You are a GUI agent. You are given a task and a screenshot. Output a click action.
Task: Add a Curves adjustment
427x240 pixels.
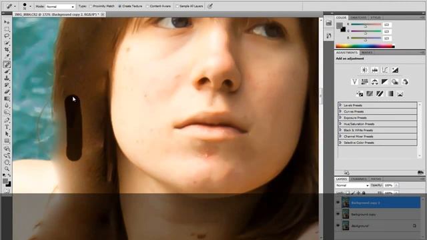click(x=385, y=70)
